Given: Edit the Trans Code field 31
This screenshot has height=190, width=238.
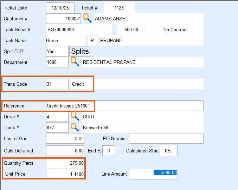Looking at the screenshot, I should (57, 84).
